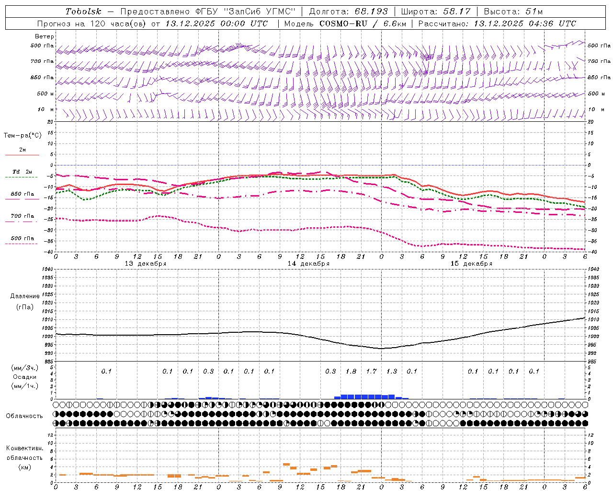Viewport: 613px width, 491px height.
Task: Click the '(мм/3ч.)' precipitation unit label
Action: click(25, 367)
